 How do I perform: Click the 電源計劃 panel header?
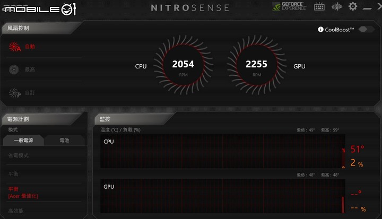(18, 119)
